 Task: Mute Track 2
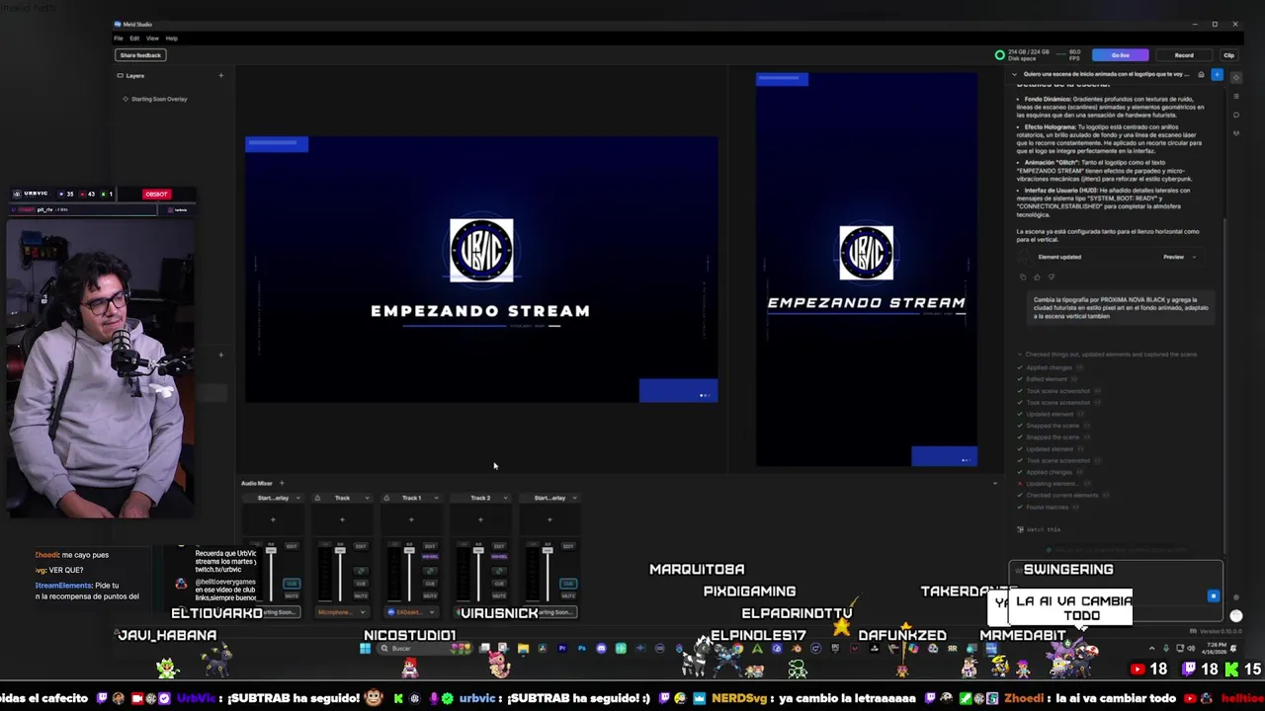[x=499, y=595]
